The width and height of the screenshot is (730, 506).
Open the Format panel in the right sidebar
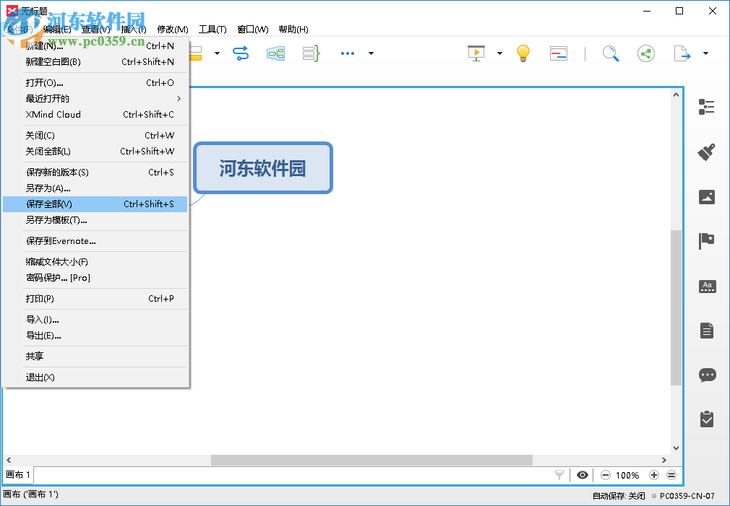(x=707, y=152)
